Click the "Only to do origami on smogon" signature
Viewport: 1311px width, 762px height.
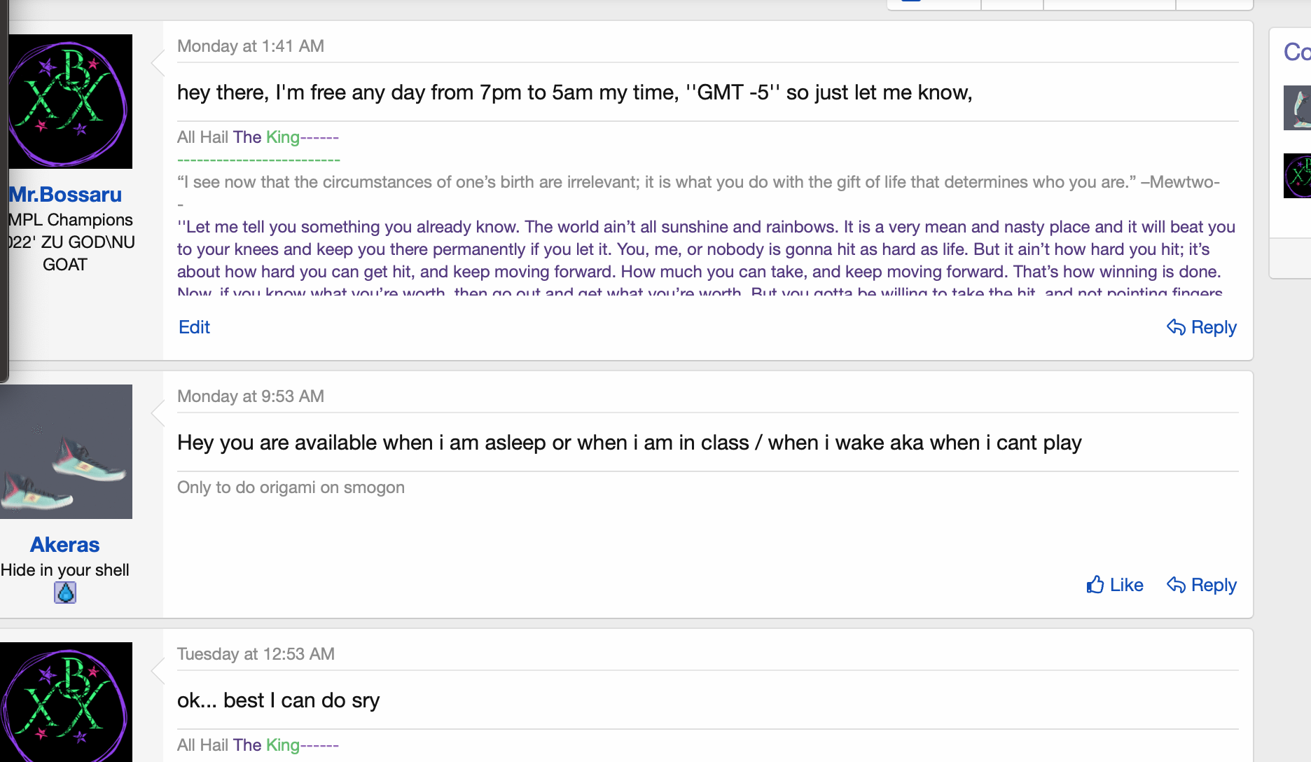coord(291,487)
